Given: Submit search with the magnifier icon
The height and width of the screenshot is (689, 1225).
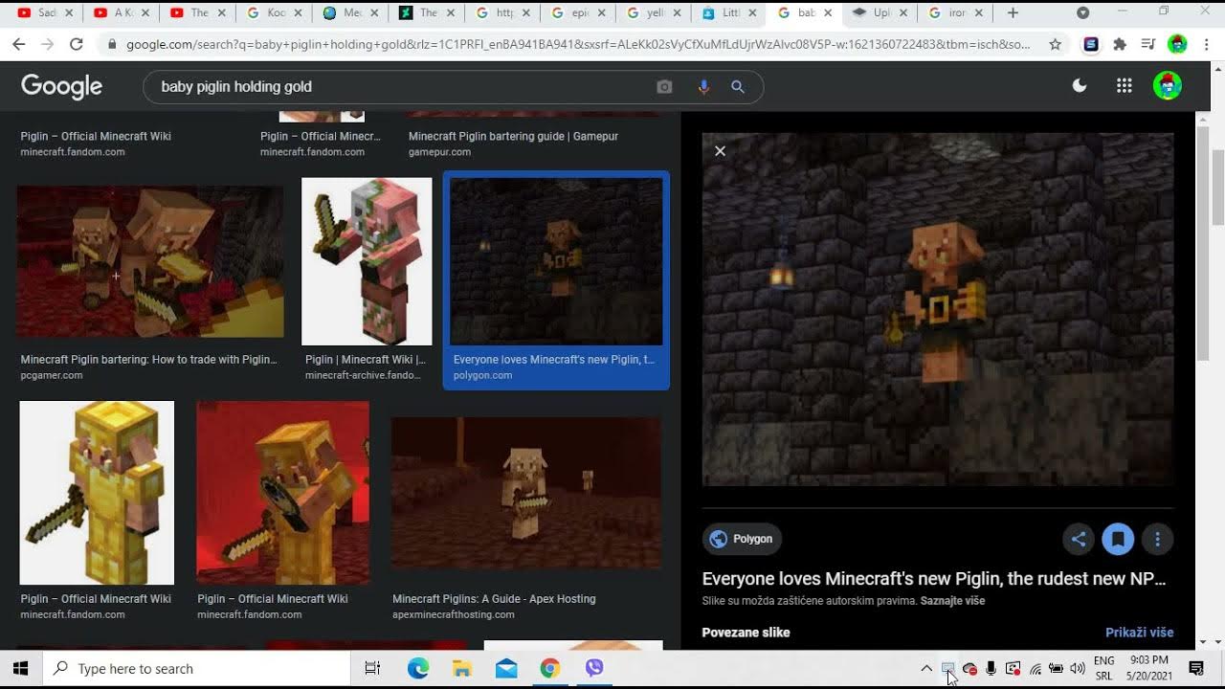Looking at the screenshot, I should tap(738, 87).
